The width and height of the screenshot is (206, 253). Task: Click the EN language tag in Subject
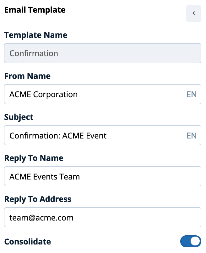click(192, 135)
